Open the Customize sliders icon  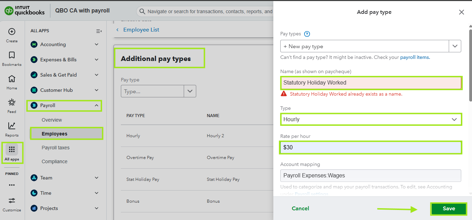tap(12, 201)
